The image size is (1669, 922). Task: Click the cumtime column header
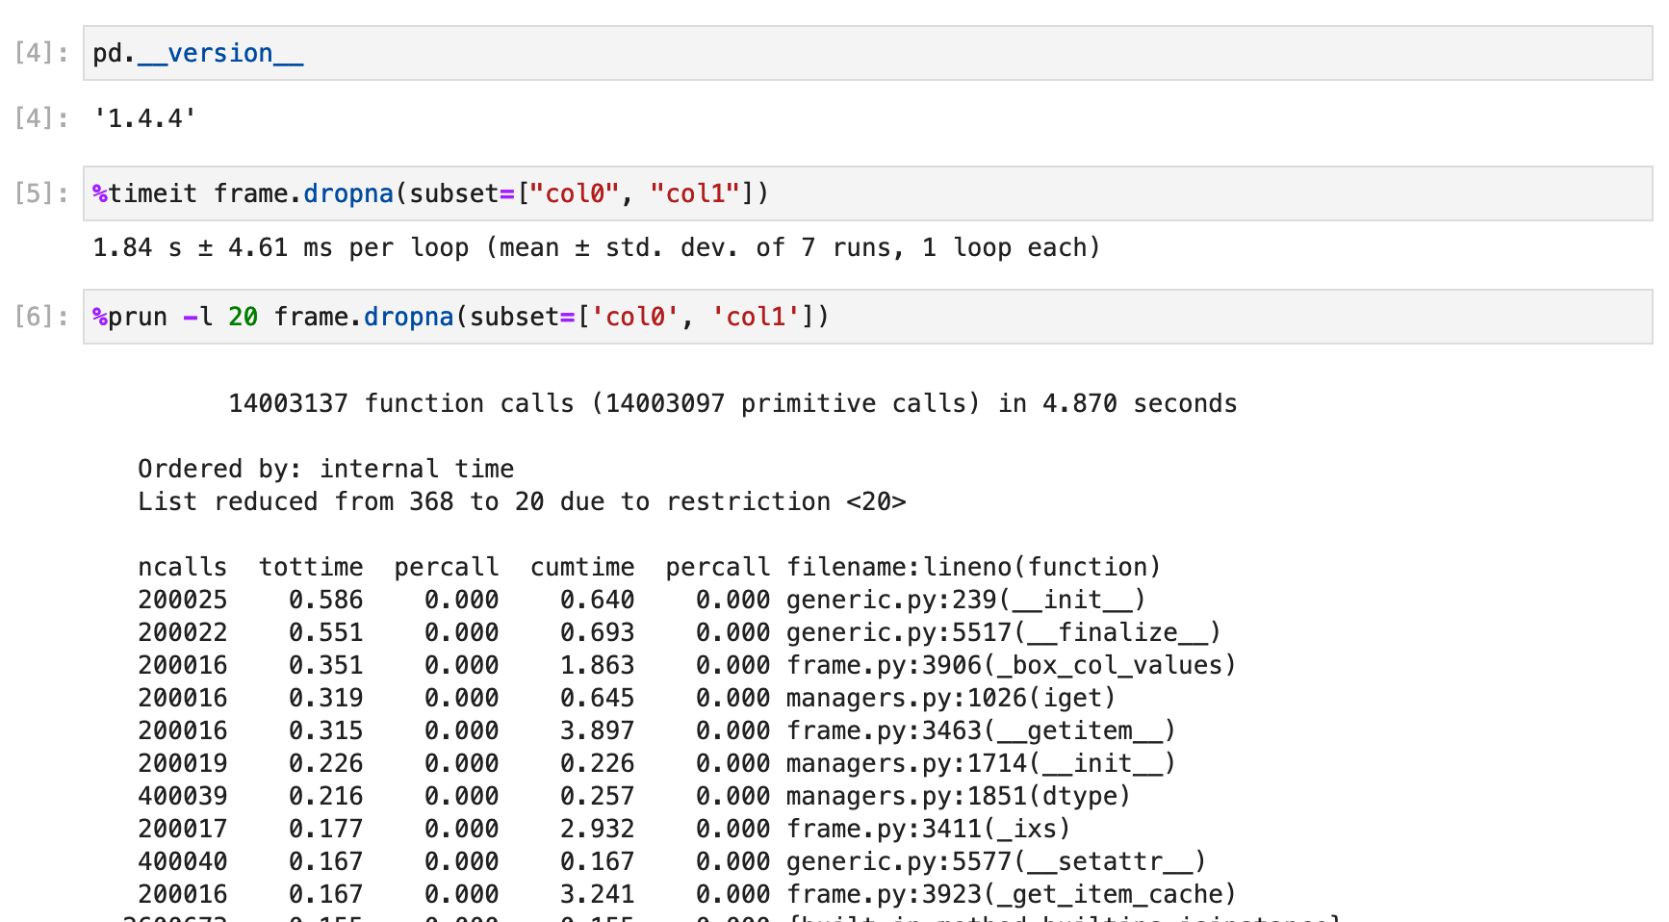582,567
